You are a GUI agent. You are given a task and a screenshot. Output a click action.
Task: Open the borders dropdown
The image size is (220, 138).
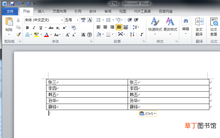pyautogui.click(x=113, y=34)
